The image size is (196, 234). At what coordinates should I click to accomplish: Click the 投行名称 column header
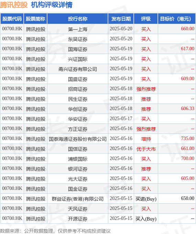tap(78, 19)
